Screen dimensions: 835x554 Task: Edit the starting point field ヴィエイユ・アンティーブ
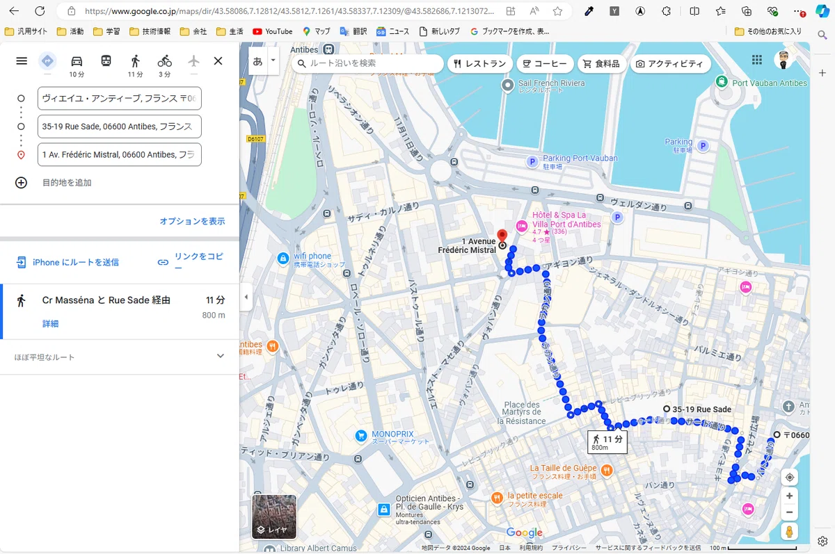coord(120,99)
